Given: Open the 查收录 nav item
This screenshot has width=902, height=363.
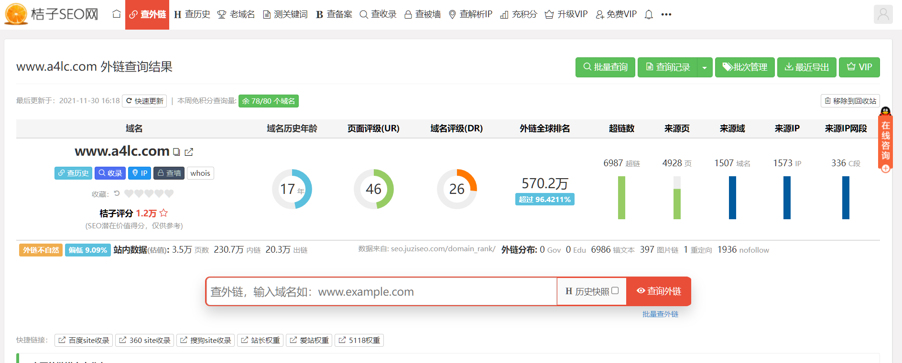Looking at the screenshot, I should tap(378, 14).
